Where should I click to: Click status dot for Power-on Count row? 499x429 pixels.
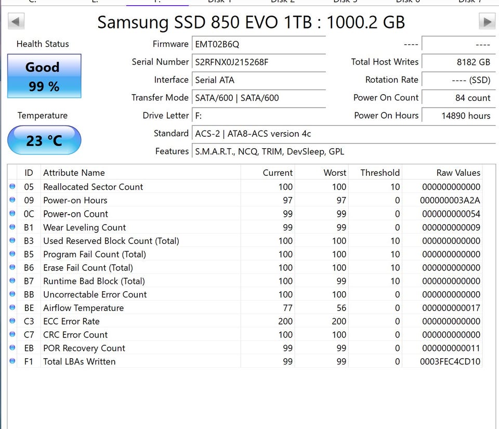click(x=12, y=214)
